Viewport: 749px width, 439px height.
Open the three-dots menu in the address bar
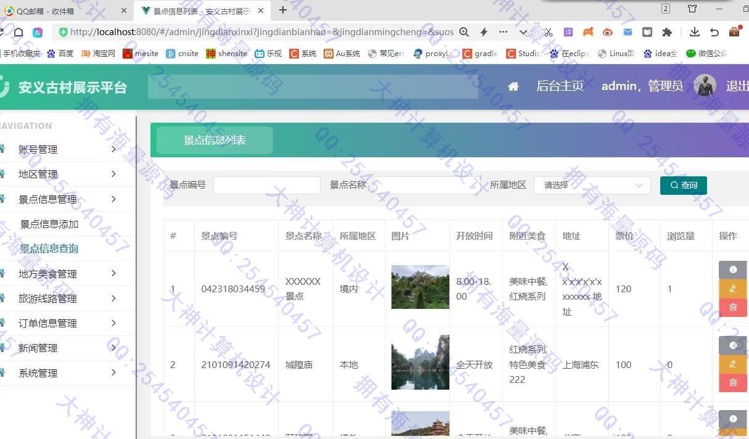pos(503,32)
